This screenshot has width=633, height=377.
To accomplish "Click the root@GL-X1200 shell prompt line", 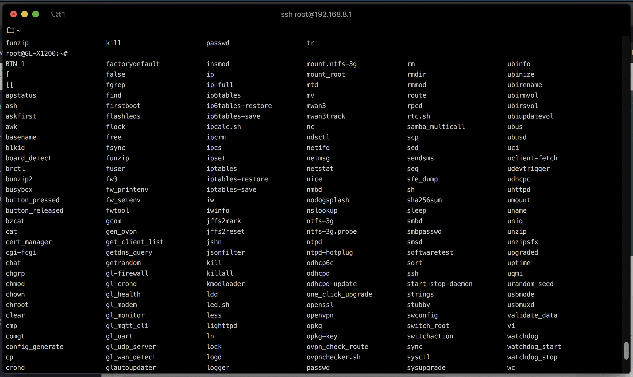I will tap(37, 53).
